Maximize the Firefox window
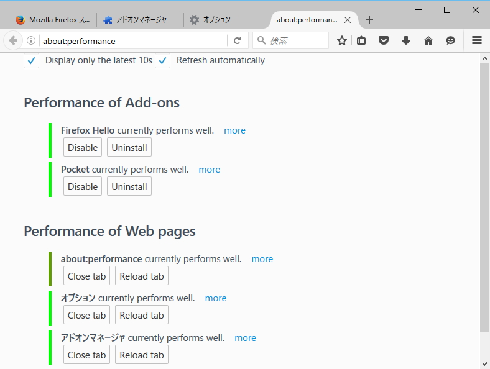 point(447,10)
